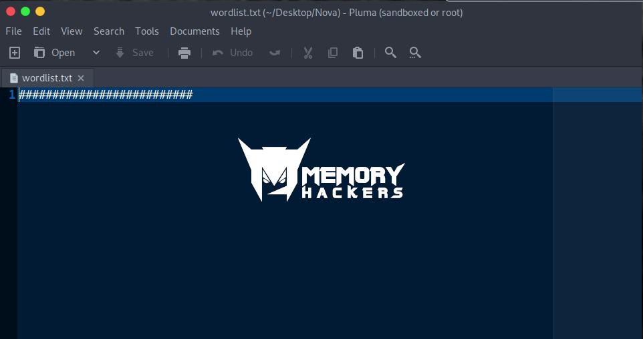
Task: Click the red window close button
Action: (x=11, y=11)
